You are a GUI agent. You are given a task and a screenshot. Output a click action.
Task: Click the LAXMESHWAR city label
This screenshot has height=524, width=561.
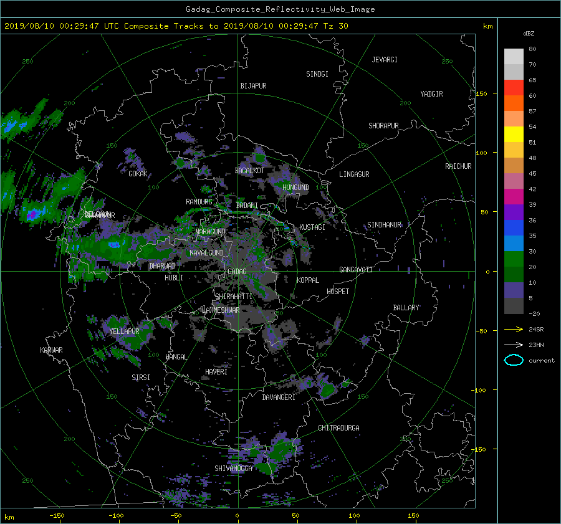click(x=221, y=310)
